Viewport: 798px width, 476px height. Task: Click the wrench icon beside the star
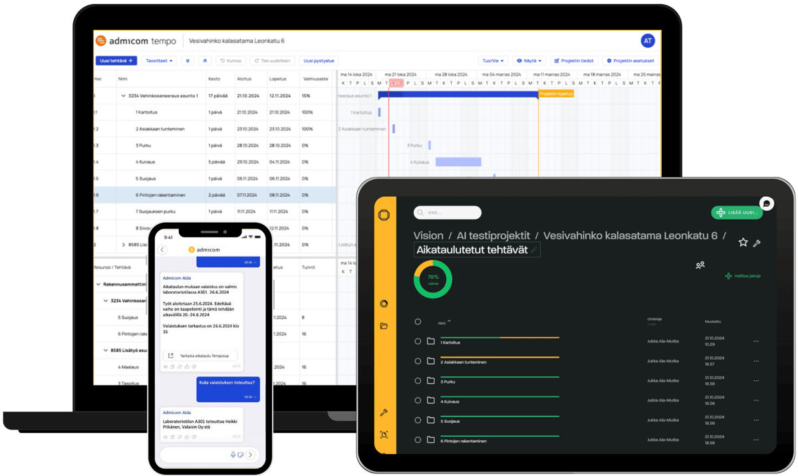point(756,243)
